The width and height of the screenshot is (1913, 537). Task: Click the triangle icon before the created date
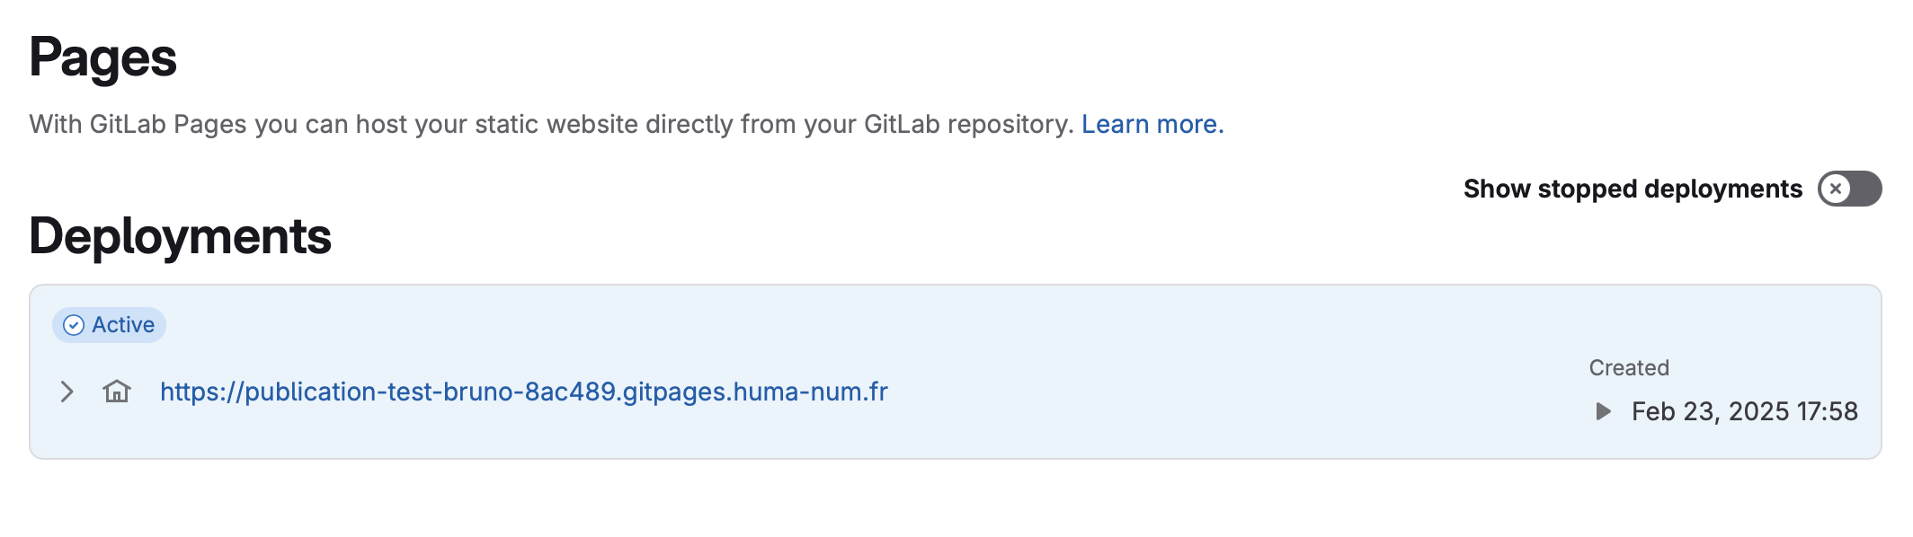click(x=1603, y=411)
